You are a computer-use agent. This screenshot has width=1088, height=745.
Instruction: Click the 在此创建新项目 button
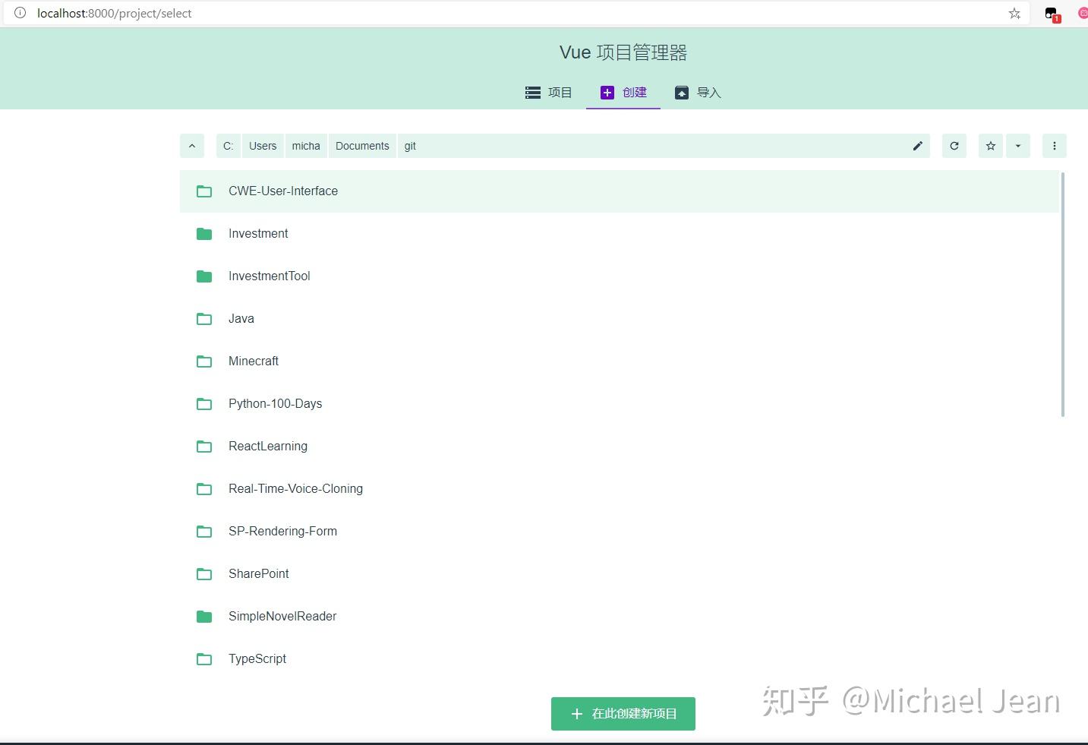tap(623, 713)
